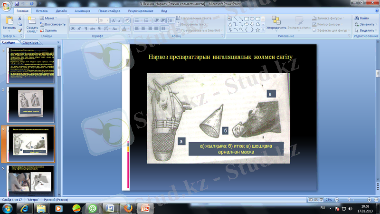Image resolution: width=380 pixels, height=214 pixels.
Task: Click the Delete slide (Удалить) button
Action: click(x=48, y=30)
